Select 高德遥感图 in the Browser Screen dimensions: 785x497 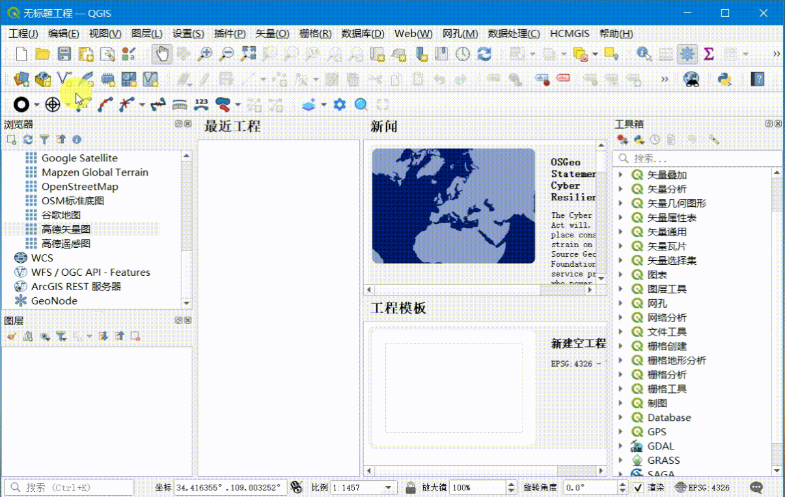click(66, 243)
